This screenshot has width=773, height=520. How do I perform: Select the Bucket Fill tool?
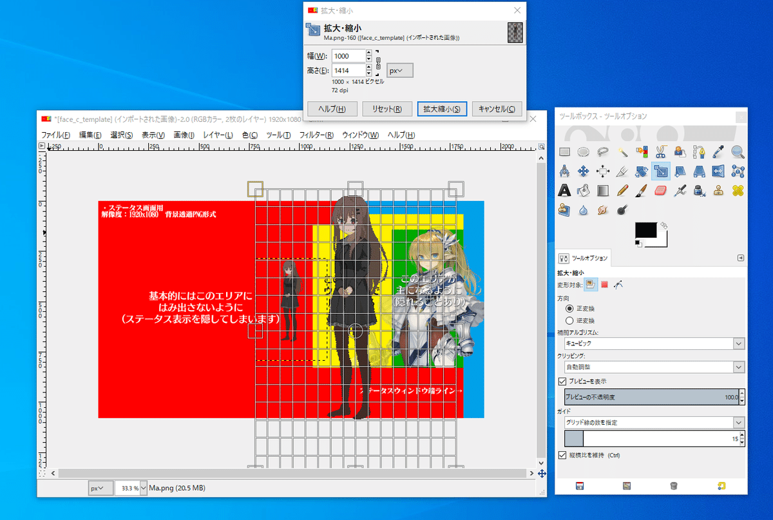[x=584, y=191]
